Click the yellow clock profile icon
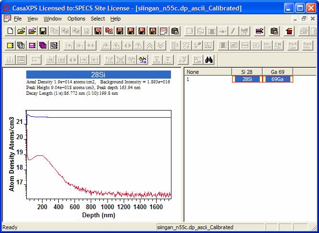The image size is (319, 233). (142, 60)
